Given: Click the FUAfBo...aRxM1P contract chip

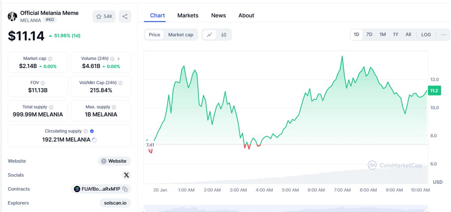Looking at the screenshot, I should (x=101, y=189).
